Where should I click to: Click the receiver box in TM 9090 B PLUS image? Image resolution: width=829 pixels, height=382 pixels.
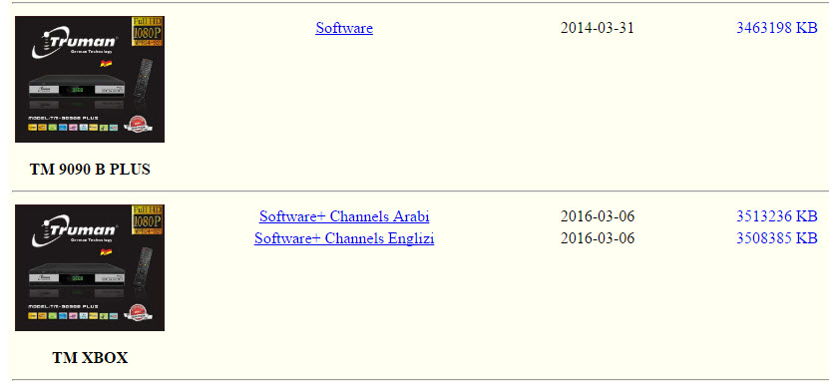coord(77,90)
